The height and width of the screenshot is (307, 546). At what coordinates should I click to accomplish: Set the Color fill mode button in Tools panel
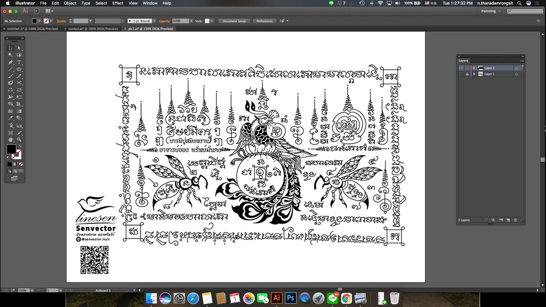point(10,164)
